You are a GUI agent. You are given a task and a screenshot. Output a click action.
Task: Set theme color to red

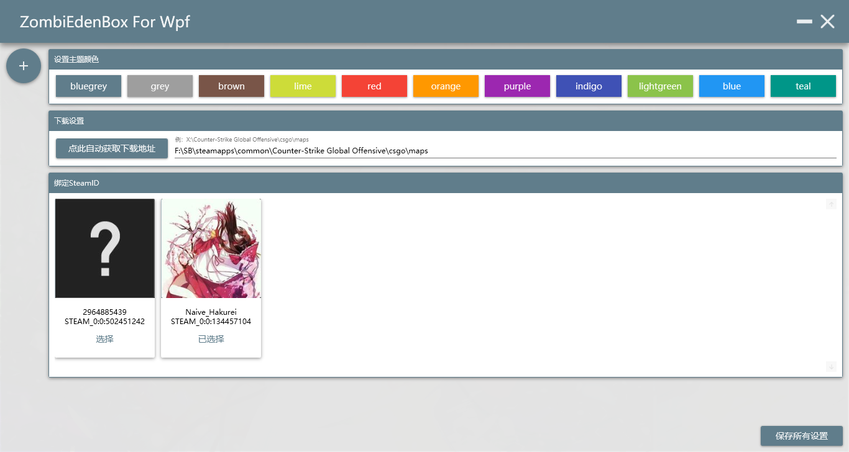[374, 86]
